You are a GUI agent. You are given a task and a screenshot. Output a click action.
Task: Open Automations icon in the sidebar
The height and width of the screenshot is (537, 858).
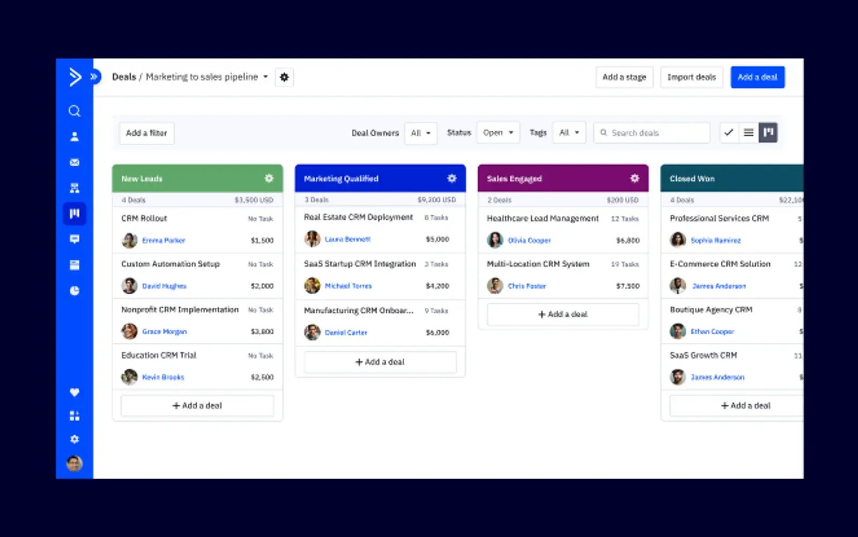[x=75, y=188]
